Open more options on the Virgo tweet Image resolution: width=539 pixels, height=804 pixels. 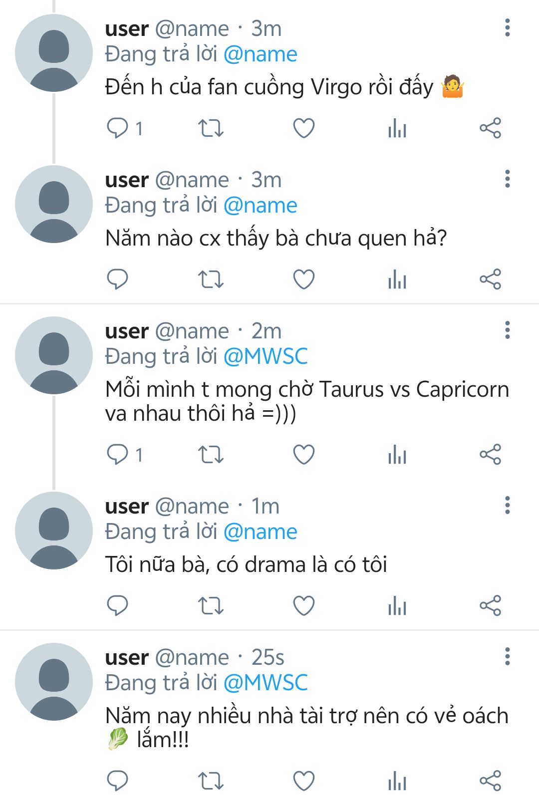point(508,28)
